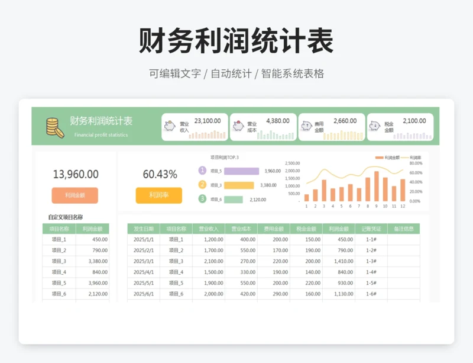Click the purple rank 1 circle badge

[202, 171]
